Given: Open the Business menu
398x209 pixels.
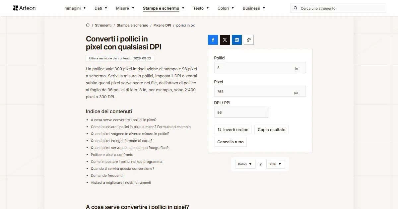Looking at the screenshot, I should (254, 8).
